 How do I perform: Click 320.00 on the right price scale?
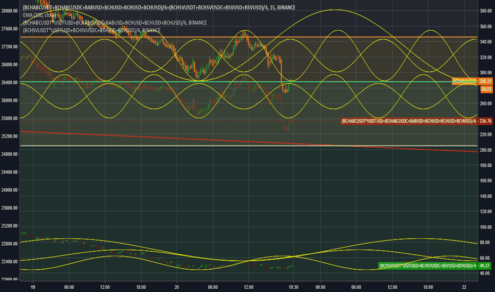point(485,57)
